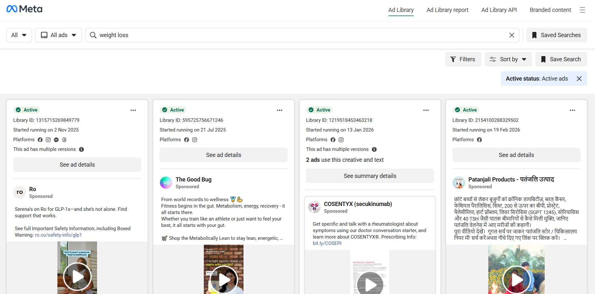Click the Facebook icon on the COSENTYX ad

333,140
